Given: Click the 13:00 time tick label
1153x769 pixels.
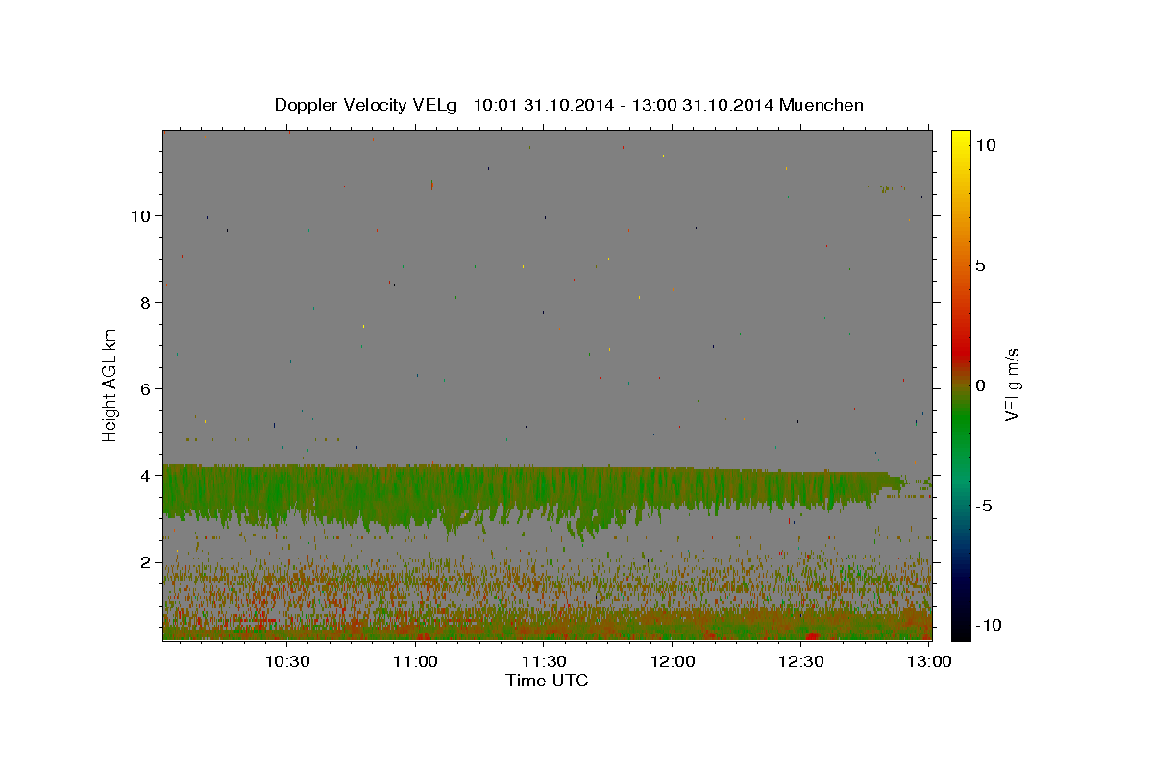Looking at the screenshot, I should [929, 661].
